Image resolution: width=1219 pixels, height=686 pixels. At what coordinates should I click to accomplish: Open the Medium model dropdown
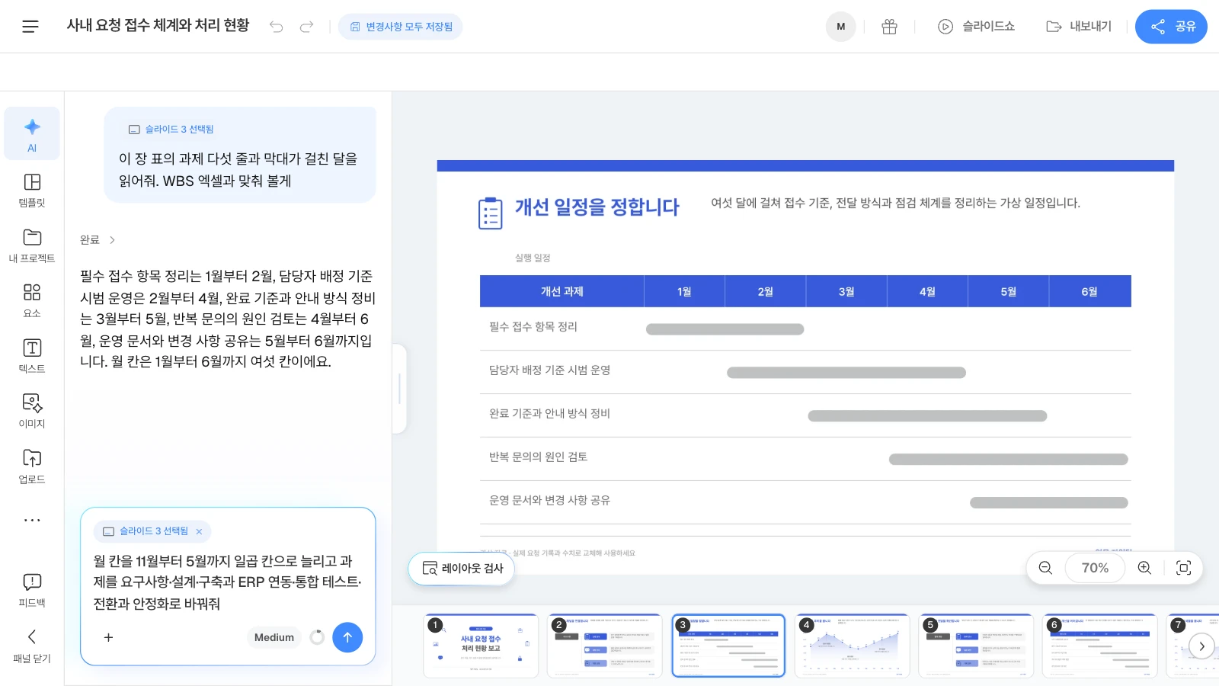click(274, 637)
